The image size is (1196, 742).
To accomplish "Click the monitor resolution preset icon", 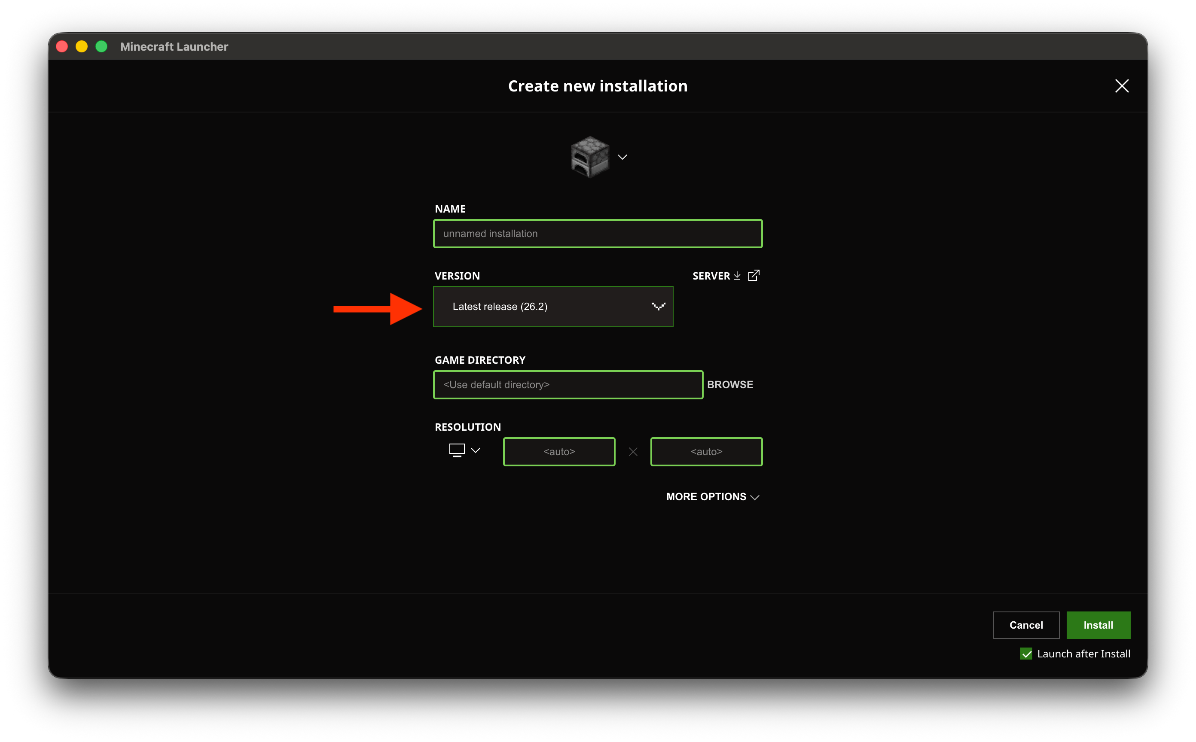I will tap(457, 450).
